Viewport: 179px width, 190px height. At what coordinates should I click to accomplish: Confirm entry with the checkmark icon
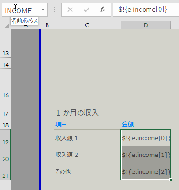click(x=86, y=10)
